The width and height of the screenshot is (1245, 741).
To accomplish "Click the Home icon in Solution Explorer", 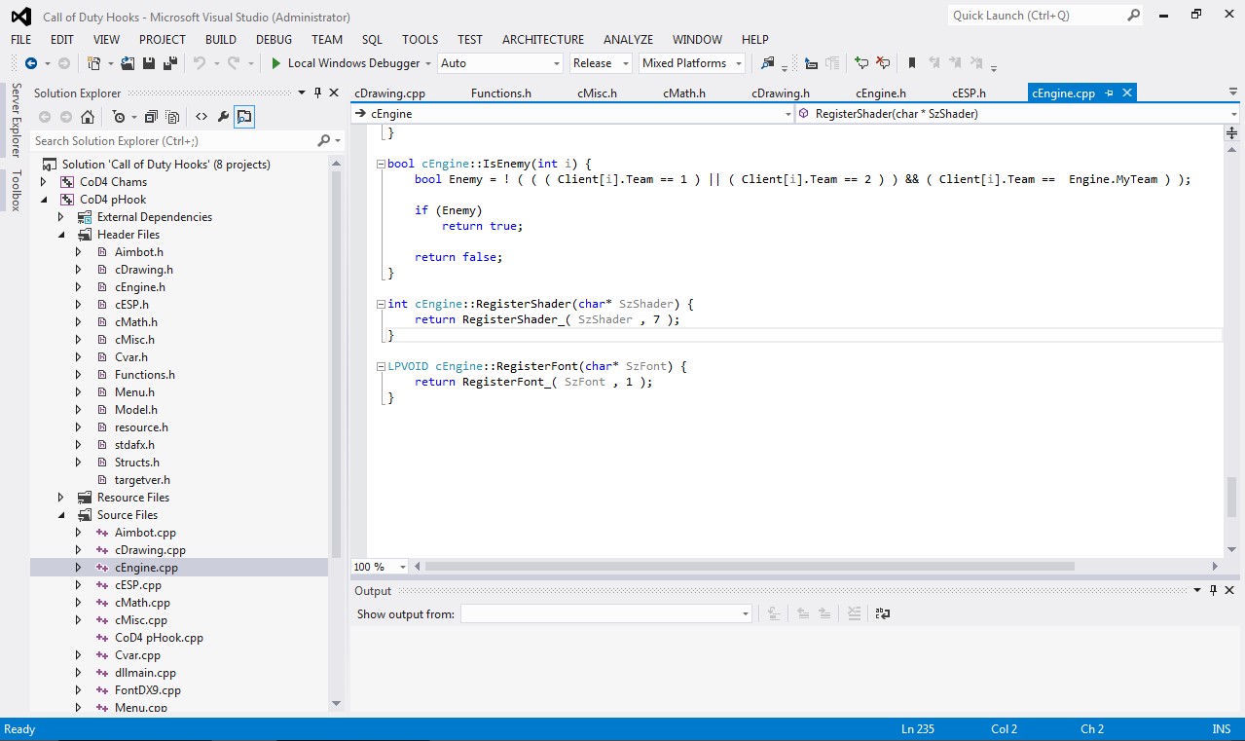I will (x=88, y=117).
